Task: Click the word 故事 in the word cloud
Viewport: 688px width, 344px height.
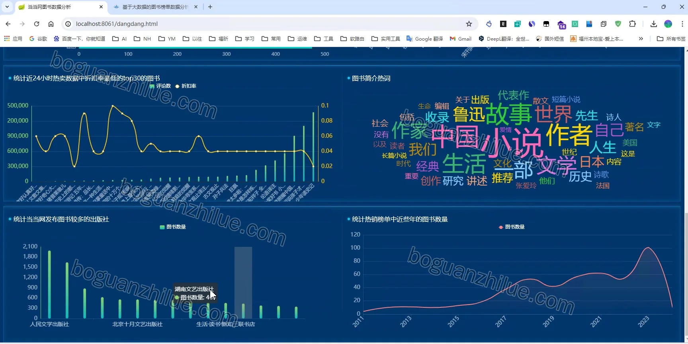Action: point(509,113)
